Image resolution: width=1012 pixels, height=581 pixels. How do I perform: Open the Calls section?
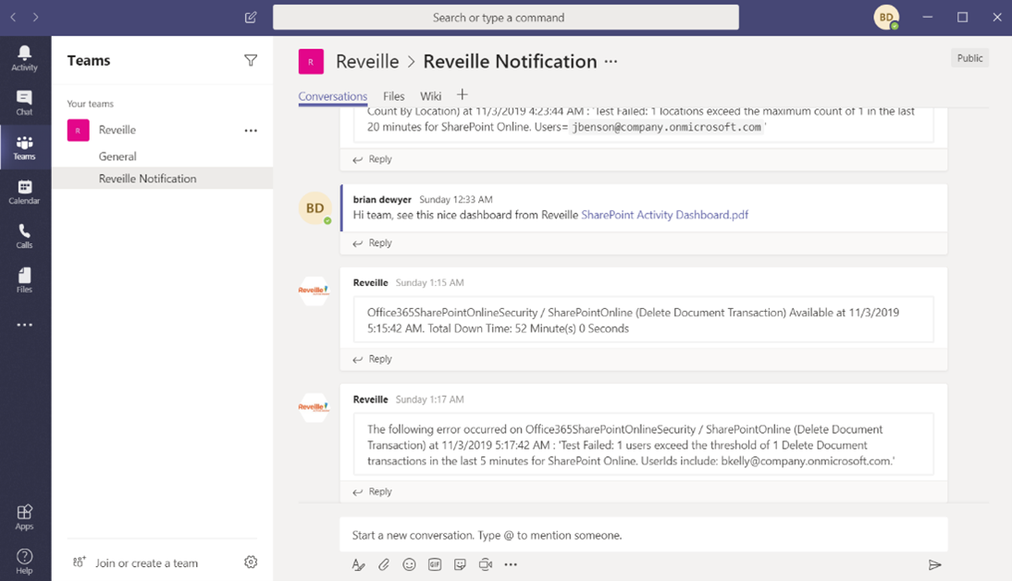[25, 236]
